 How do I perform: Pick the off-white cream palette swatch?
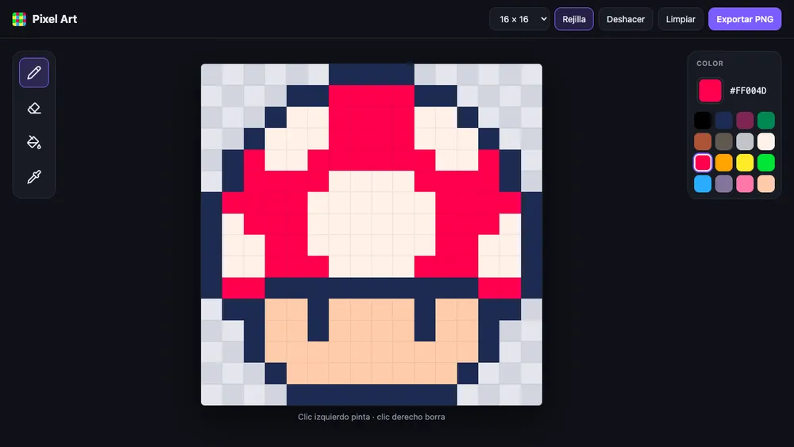tap(766, 142)
